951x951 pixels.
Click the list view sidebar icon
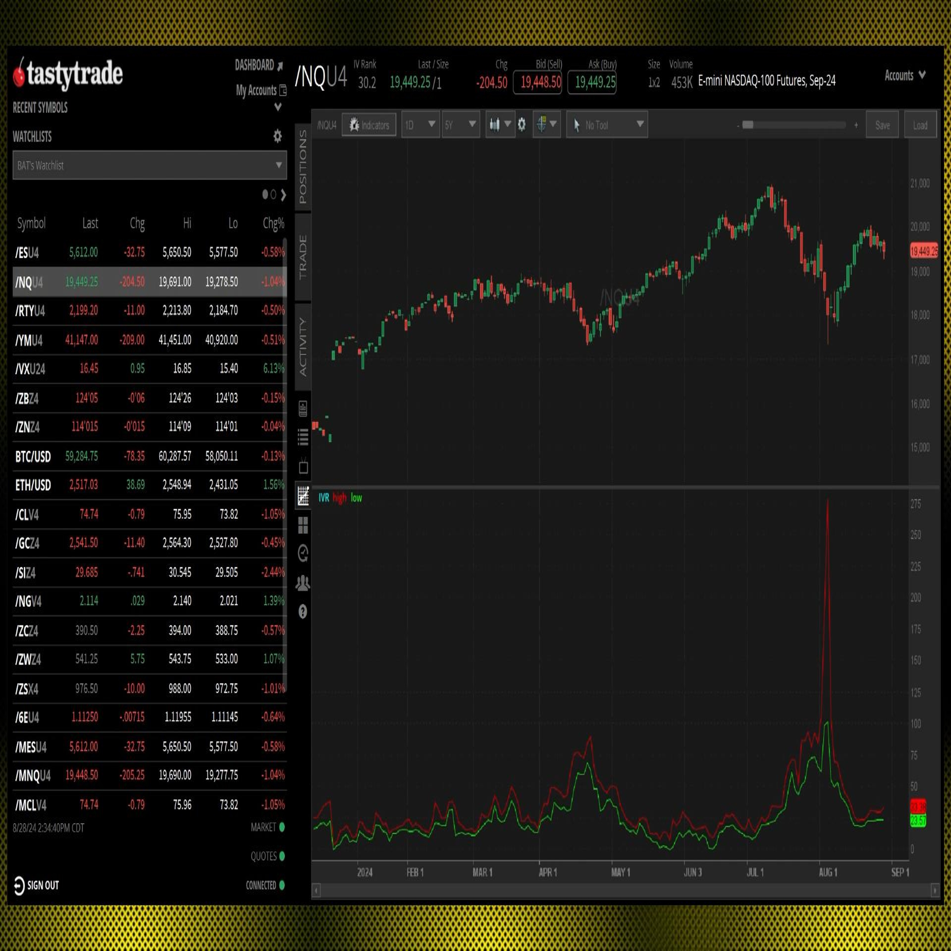[303, 437]
